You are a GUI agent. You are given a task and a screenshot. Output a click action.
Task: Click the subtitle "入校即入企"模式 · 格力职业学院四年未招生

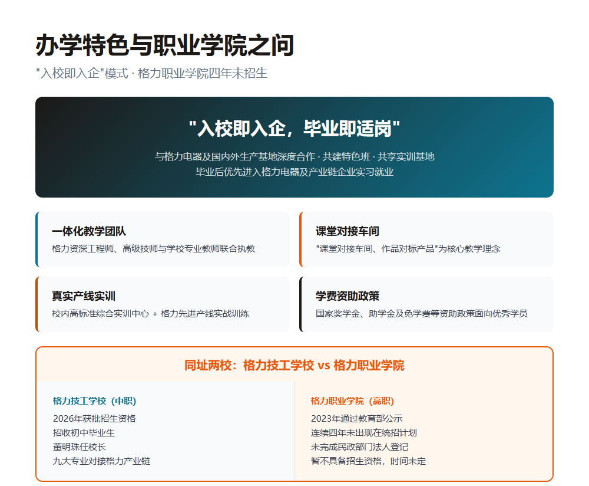pos(151,73)
